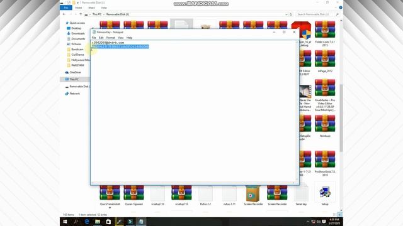Click the Notepad taskbar button
Image resolution: width=403 pixels, height=226 pixels.
click(x=141, y=222)
